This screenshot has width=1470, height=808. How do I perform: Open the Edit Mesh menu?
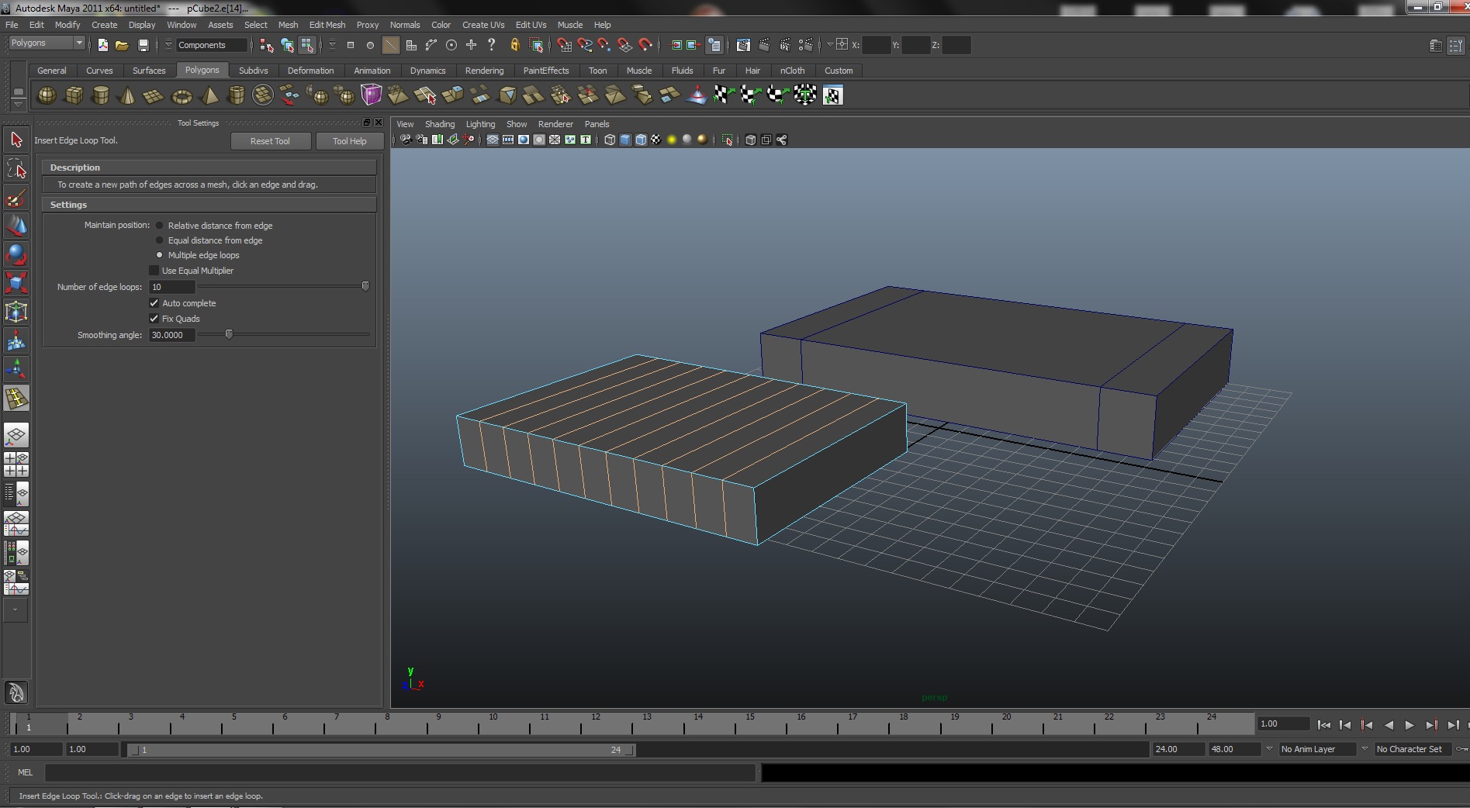click(x=327, y=25)
